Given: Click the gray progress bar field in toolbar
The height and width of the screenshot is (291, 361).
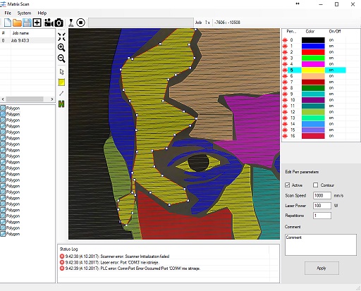Looking at the screenshot, I should [x=141, y=23].
